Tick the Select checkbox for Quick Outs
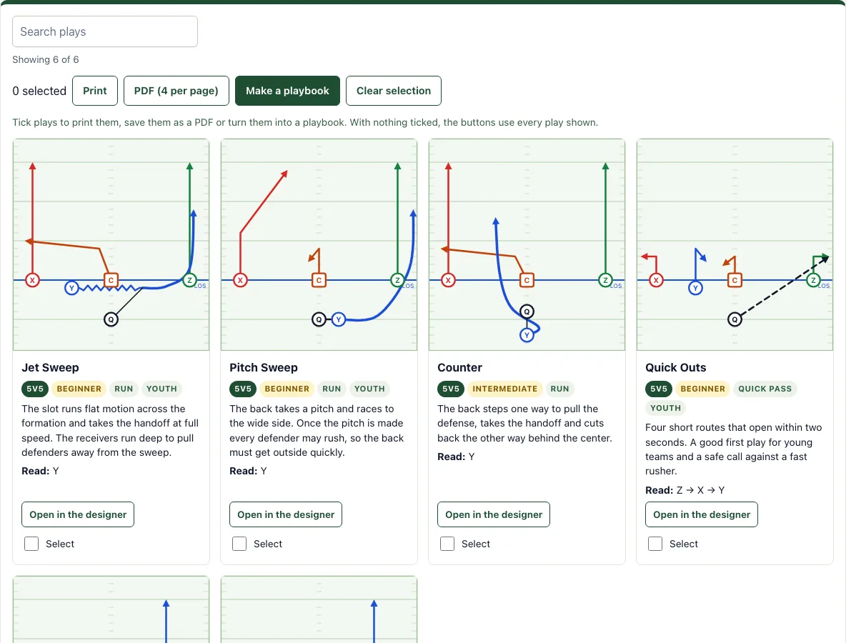 [x=655, y=544]
